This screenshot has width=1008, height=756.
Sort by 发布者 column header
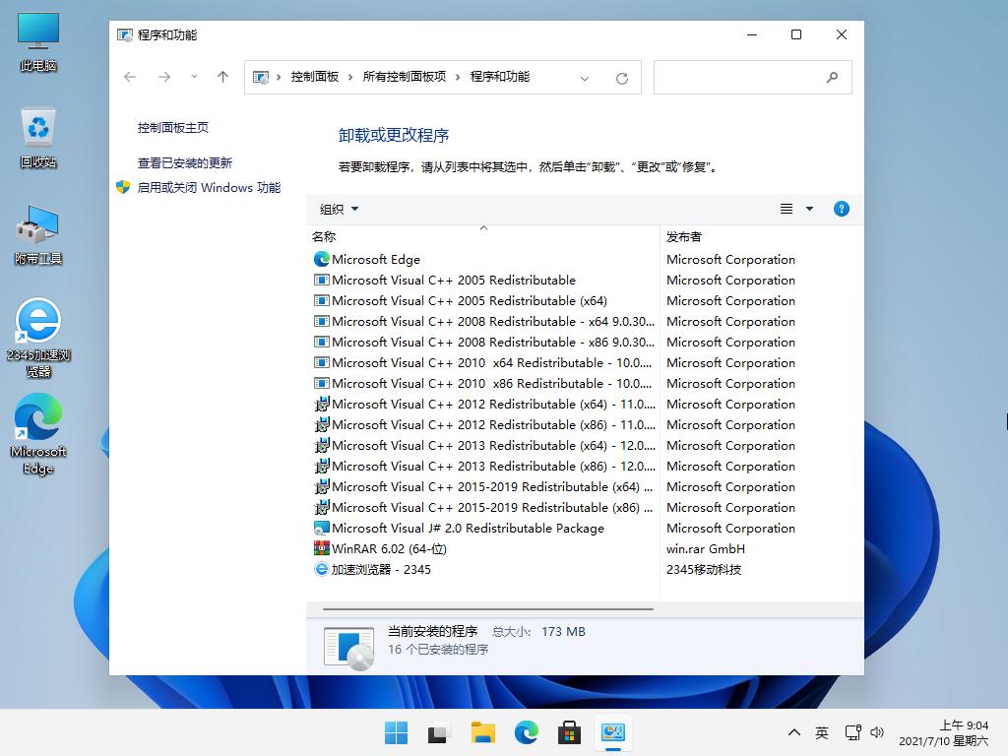coord(683,236)
